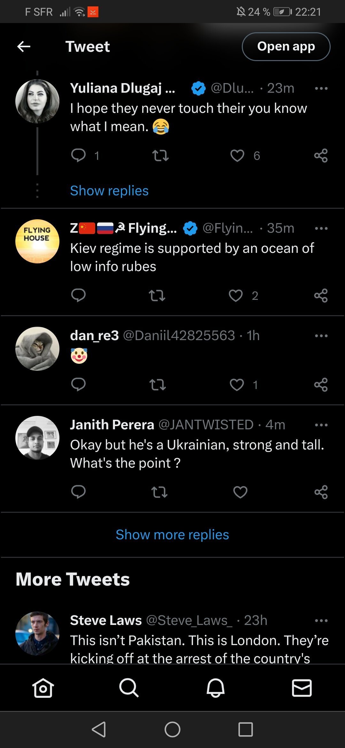Reply to Janith Perera's tweet
345x748 pixels.
coord(78,492)
